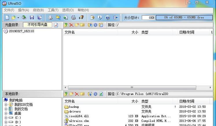Click the Burn CD/DVD image flame icon
The image size is (216, 126).
(81, 18)
